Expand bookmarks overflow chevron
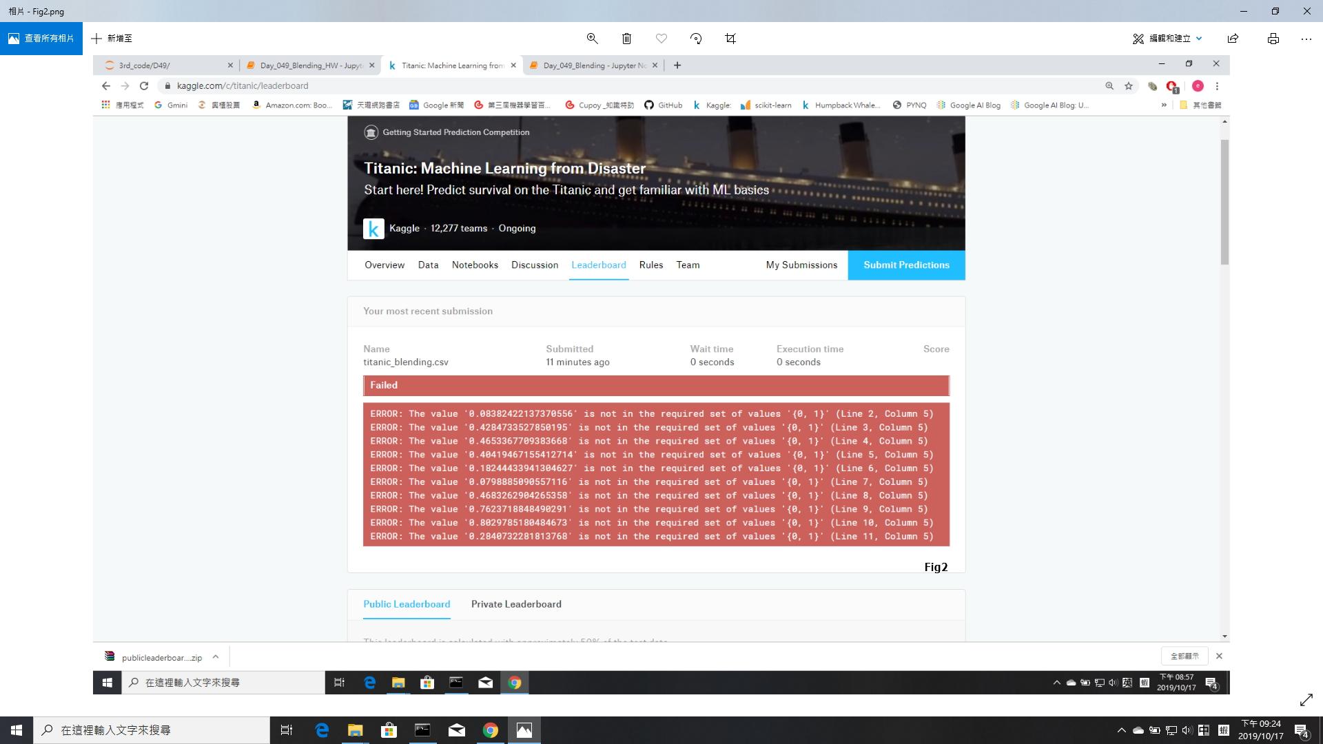 coord(1164,105)
